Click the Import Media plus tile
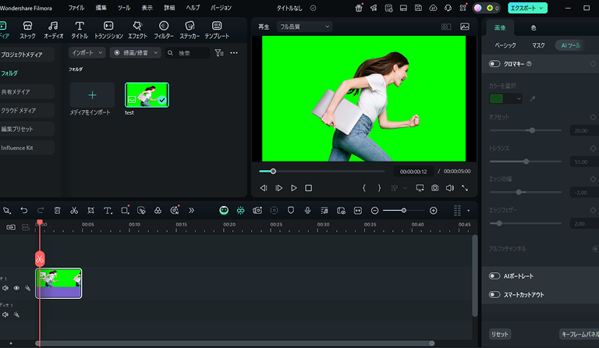 pos(92,95)
